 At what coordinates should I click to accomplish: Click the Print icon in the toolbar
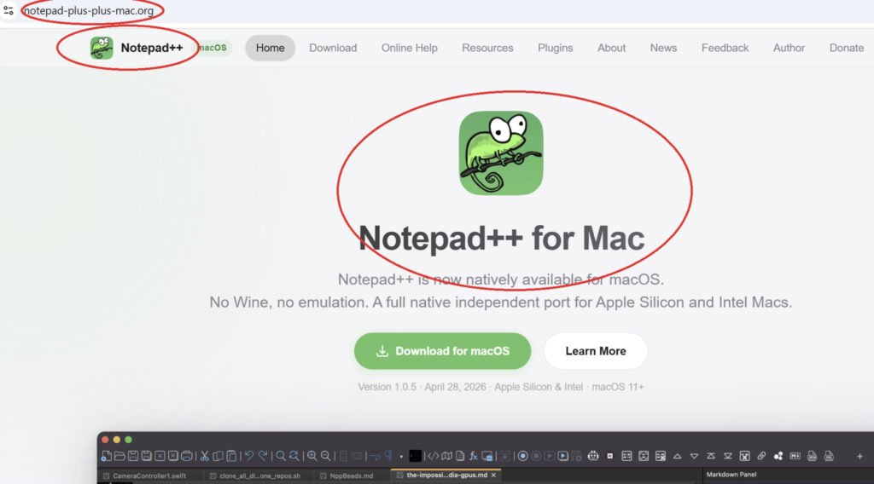click(x=187, y=456)
